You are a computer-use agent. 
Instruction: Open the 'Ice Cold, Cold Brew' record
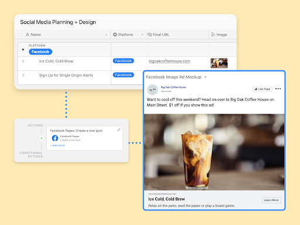(56, 61)
